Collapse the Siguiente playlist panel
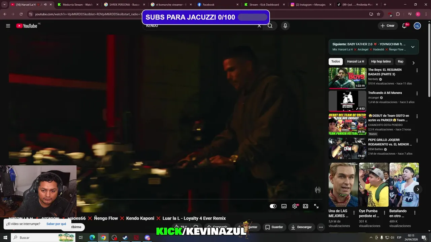The image size is (431, 242). [413, 47]
